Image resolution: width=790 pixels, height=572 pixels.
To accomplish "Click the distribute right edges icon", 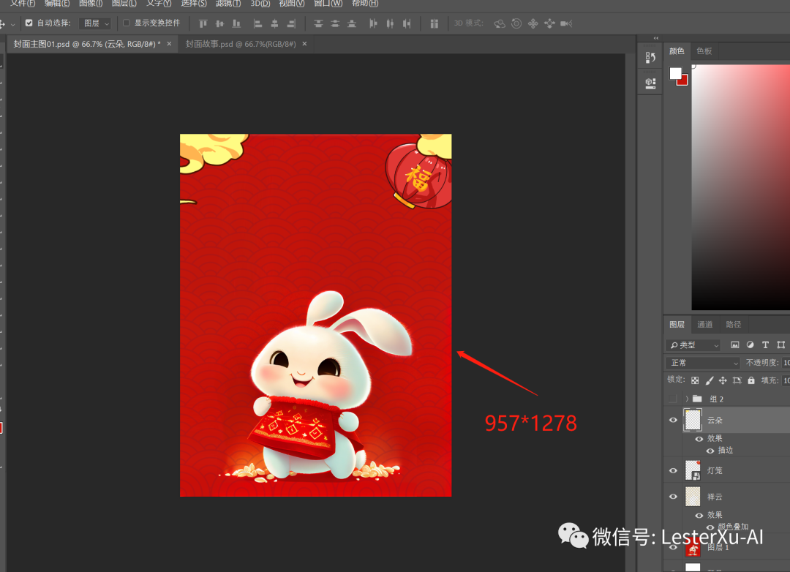I will tap(407, 23).
